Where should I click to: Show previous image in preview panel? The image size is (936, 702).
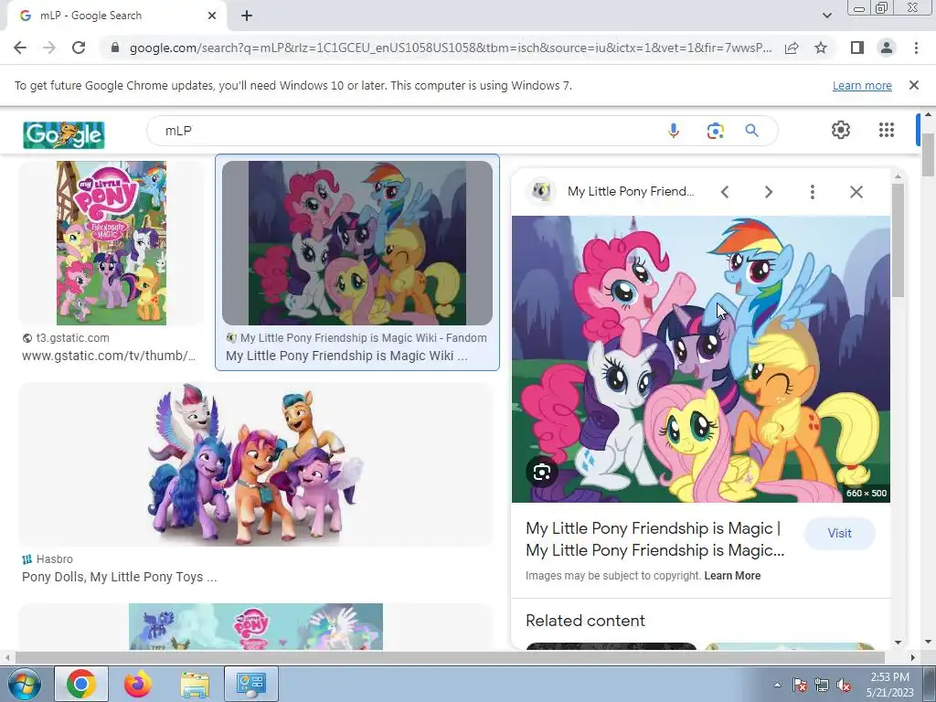point(725,192)
